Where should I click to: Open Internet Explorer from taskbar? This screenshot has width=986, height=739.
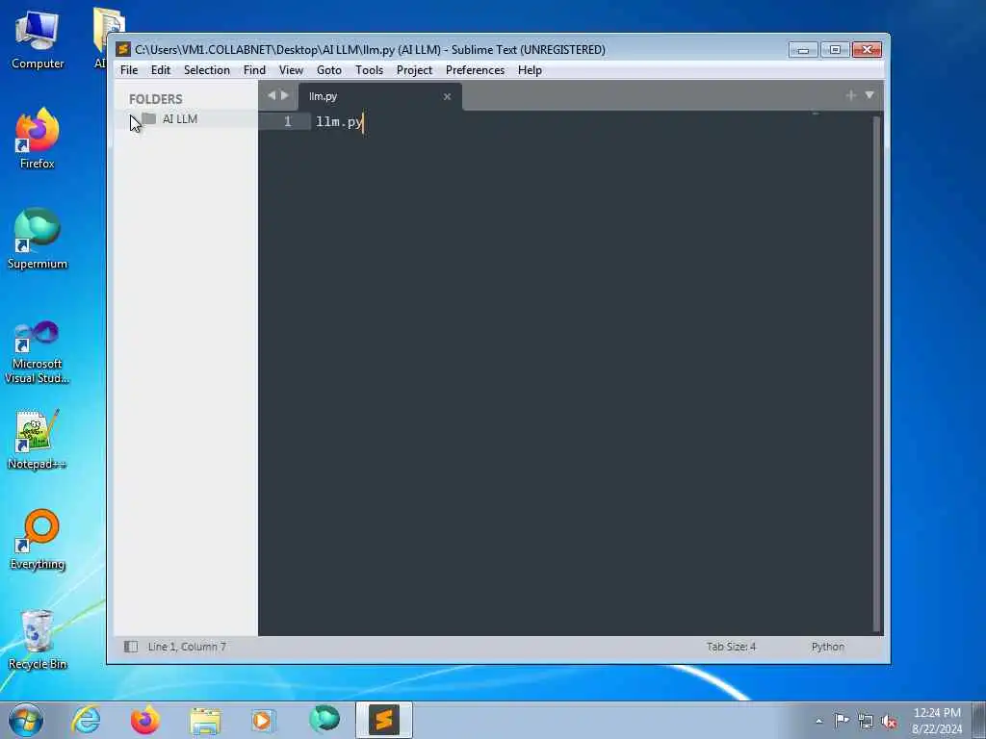86,720
